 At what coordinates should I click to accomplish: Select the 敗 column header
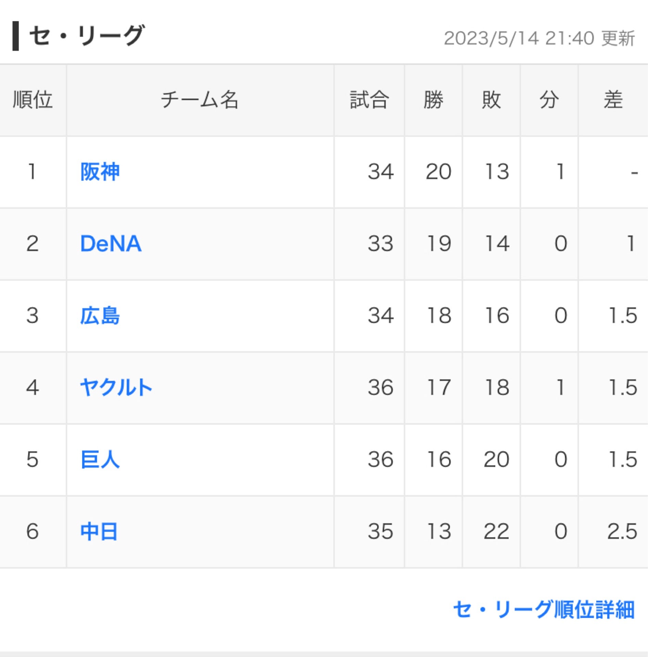pyautogui.click(x=491, y=100)
